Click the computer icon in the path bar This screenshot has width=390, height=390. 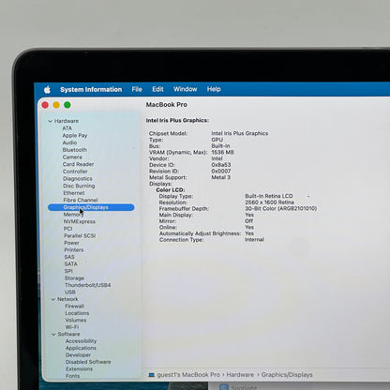point(152,375)
